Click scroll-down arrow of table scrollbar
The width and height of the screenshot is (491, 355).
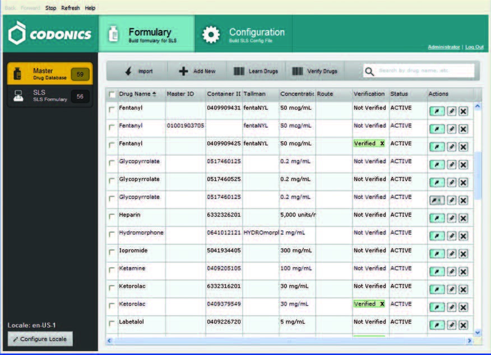(478, 333)
